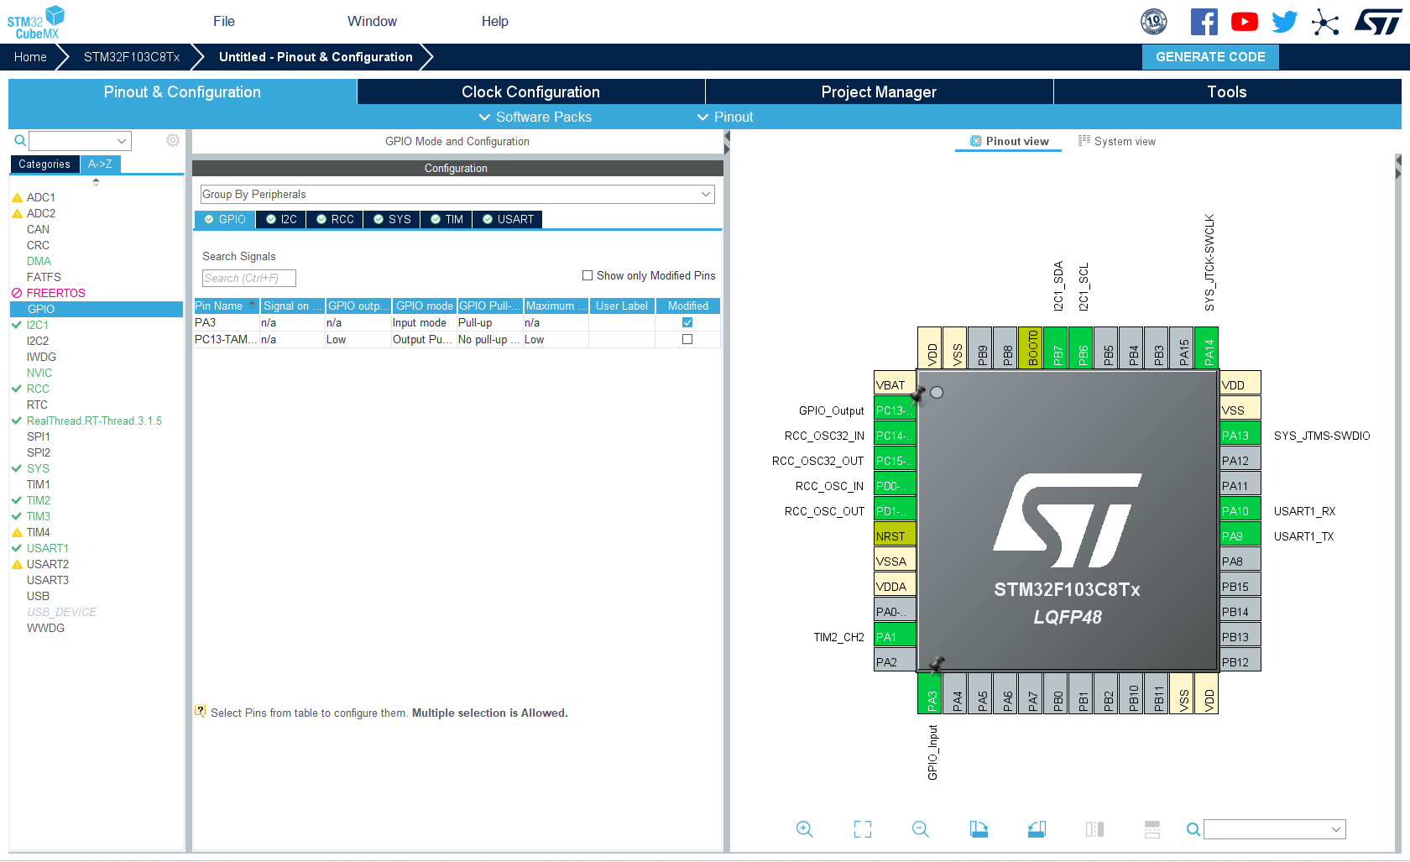Select RealThread.RT-Thread.3.1.5 in the list
Image resolution: width=1410 pixels, height=862 pixels.
94,421
